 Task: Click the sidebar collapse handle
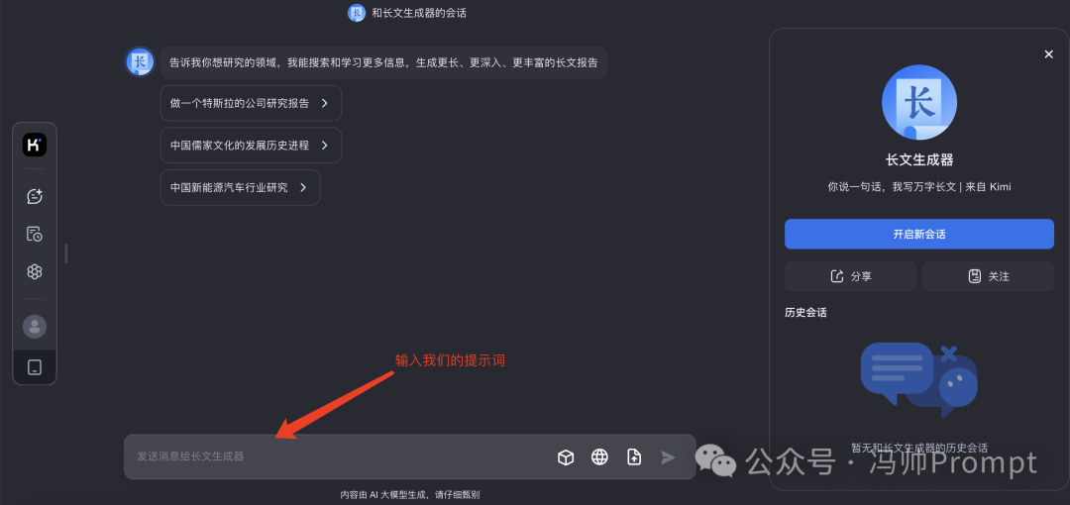[66, 253]
